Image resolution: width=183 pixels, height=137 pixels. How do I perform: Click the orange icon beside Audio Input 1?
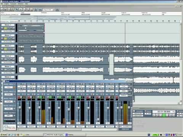14,87
